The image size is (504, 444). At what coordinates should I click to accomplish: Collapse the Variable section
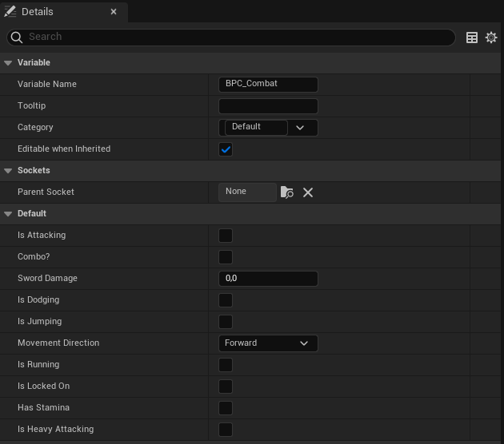pyautogui.click(x=8, y=63)
